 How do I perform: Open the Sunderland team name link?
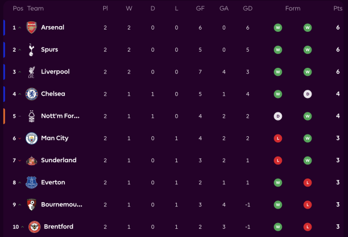click(59, 161)
